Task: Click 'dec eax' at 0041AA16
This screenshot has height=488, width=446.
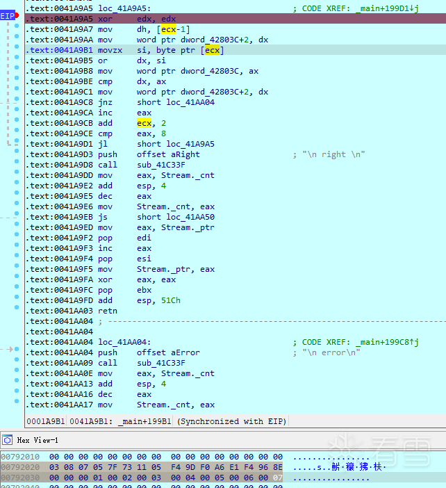Action: 125,394
